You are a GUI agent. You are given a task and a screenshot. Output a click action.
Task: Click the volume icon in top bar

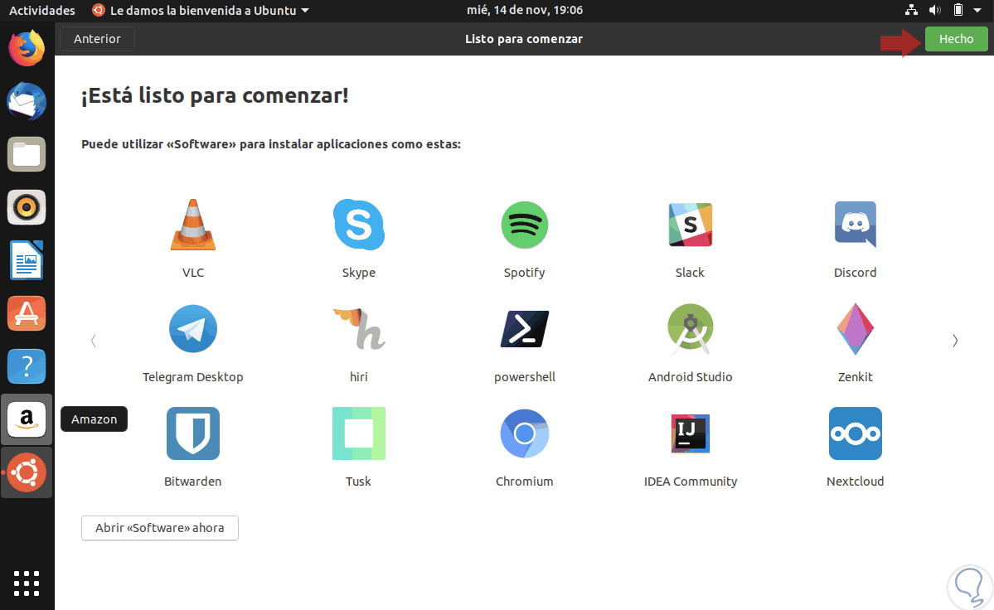[x=934, y=10]
